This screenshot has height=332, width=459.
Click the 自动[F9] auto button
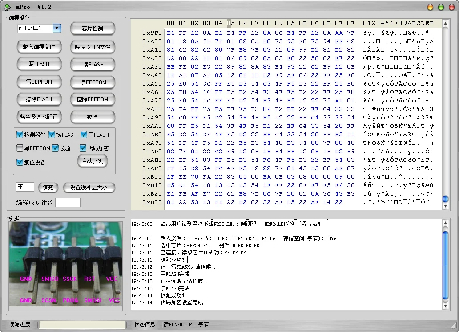click(93, 161)
